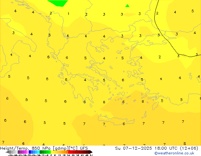Click the [°C] unit label
Image resolution: width=201 pixels, height=156 pixels.
(x=74, y=148)
